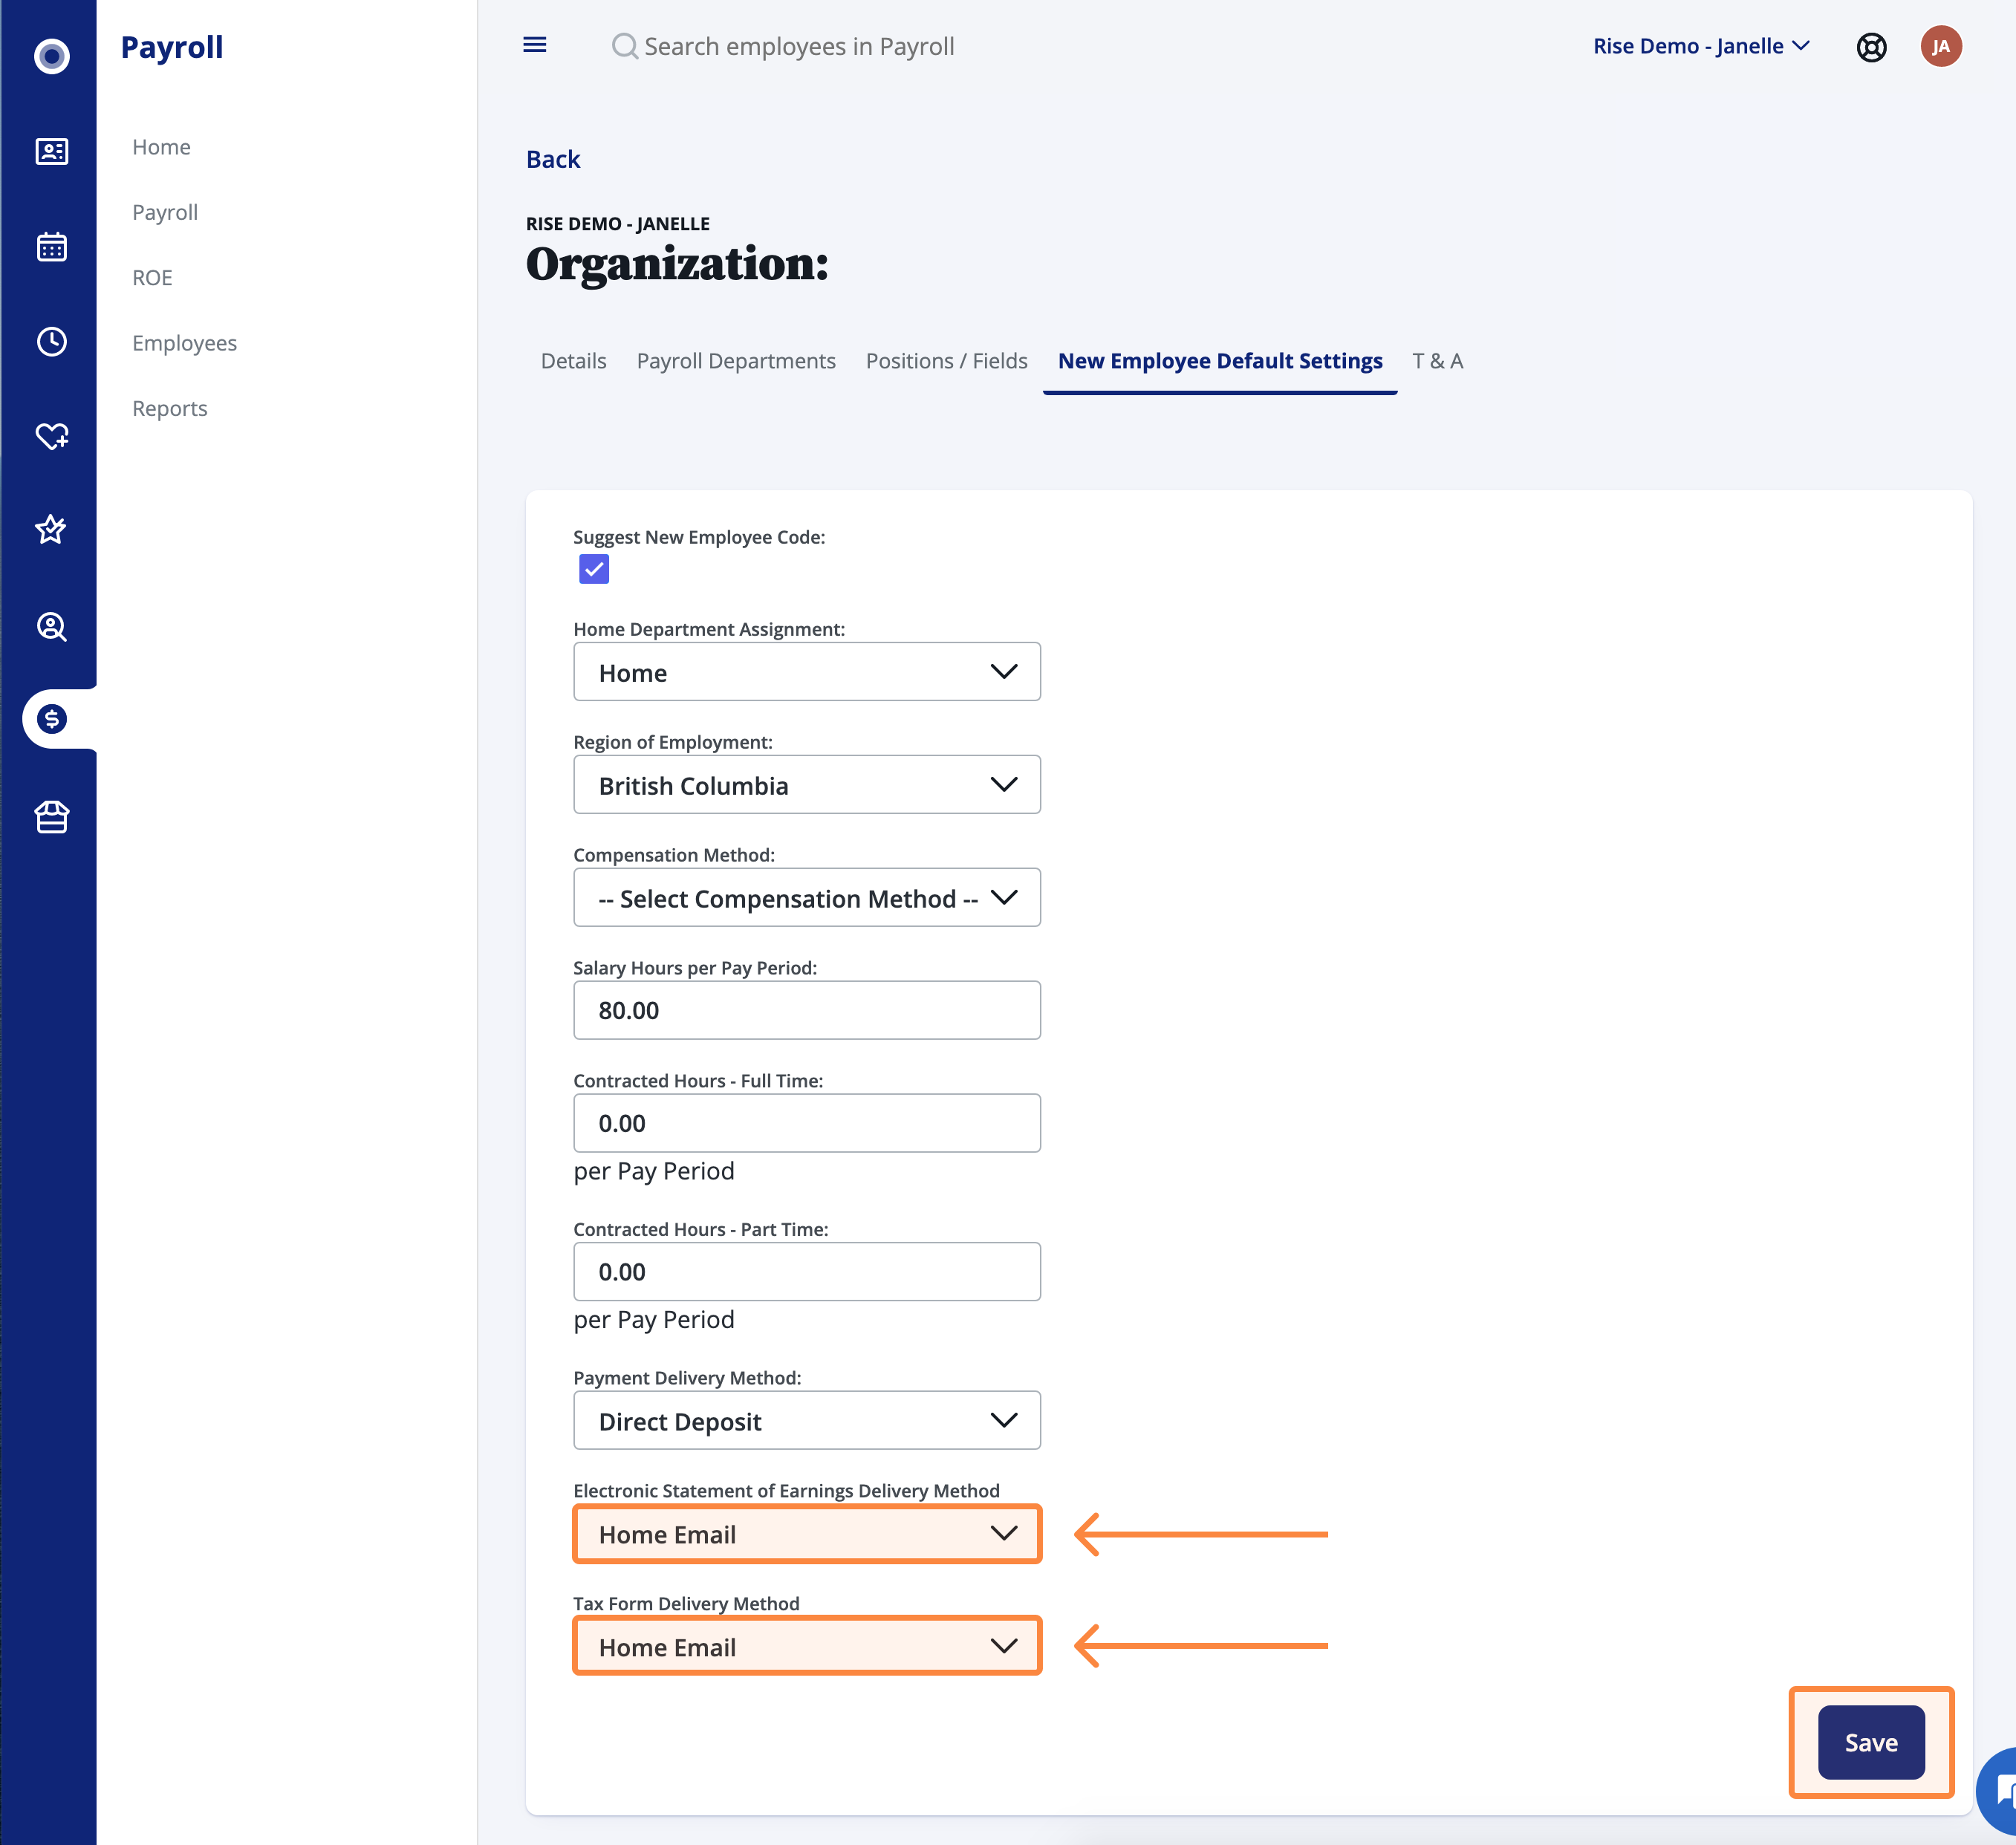The width and height of the screenshot is (2016, 1845).
Task: Open Employees in side menu
Action: 185,343
